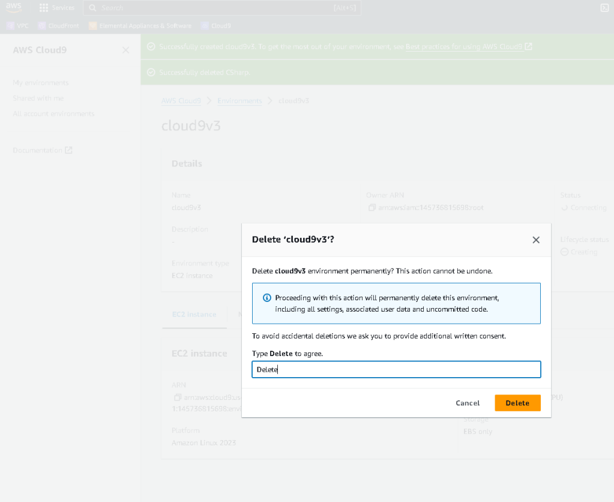Click the EBS only storage value
The height and width of the screenshot is (502, 614).
click(x=478, y=432)
